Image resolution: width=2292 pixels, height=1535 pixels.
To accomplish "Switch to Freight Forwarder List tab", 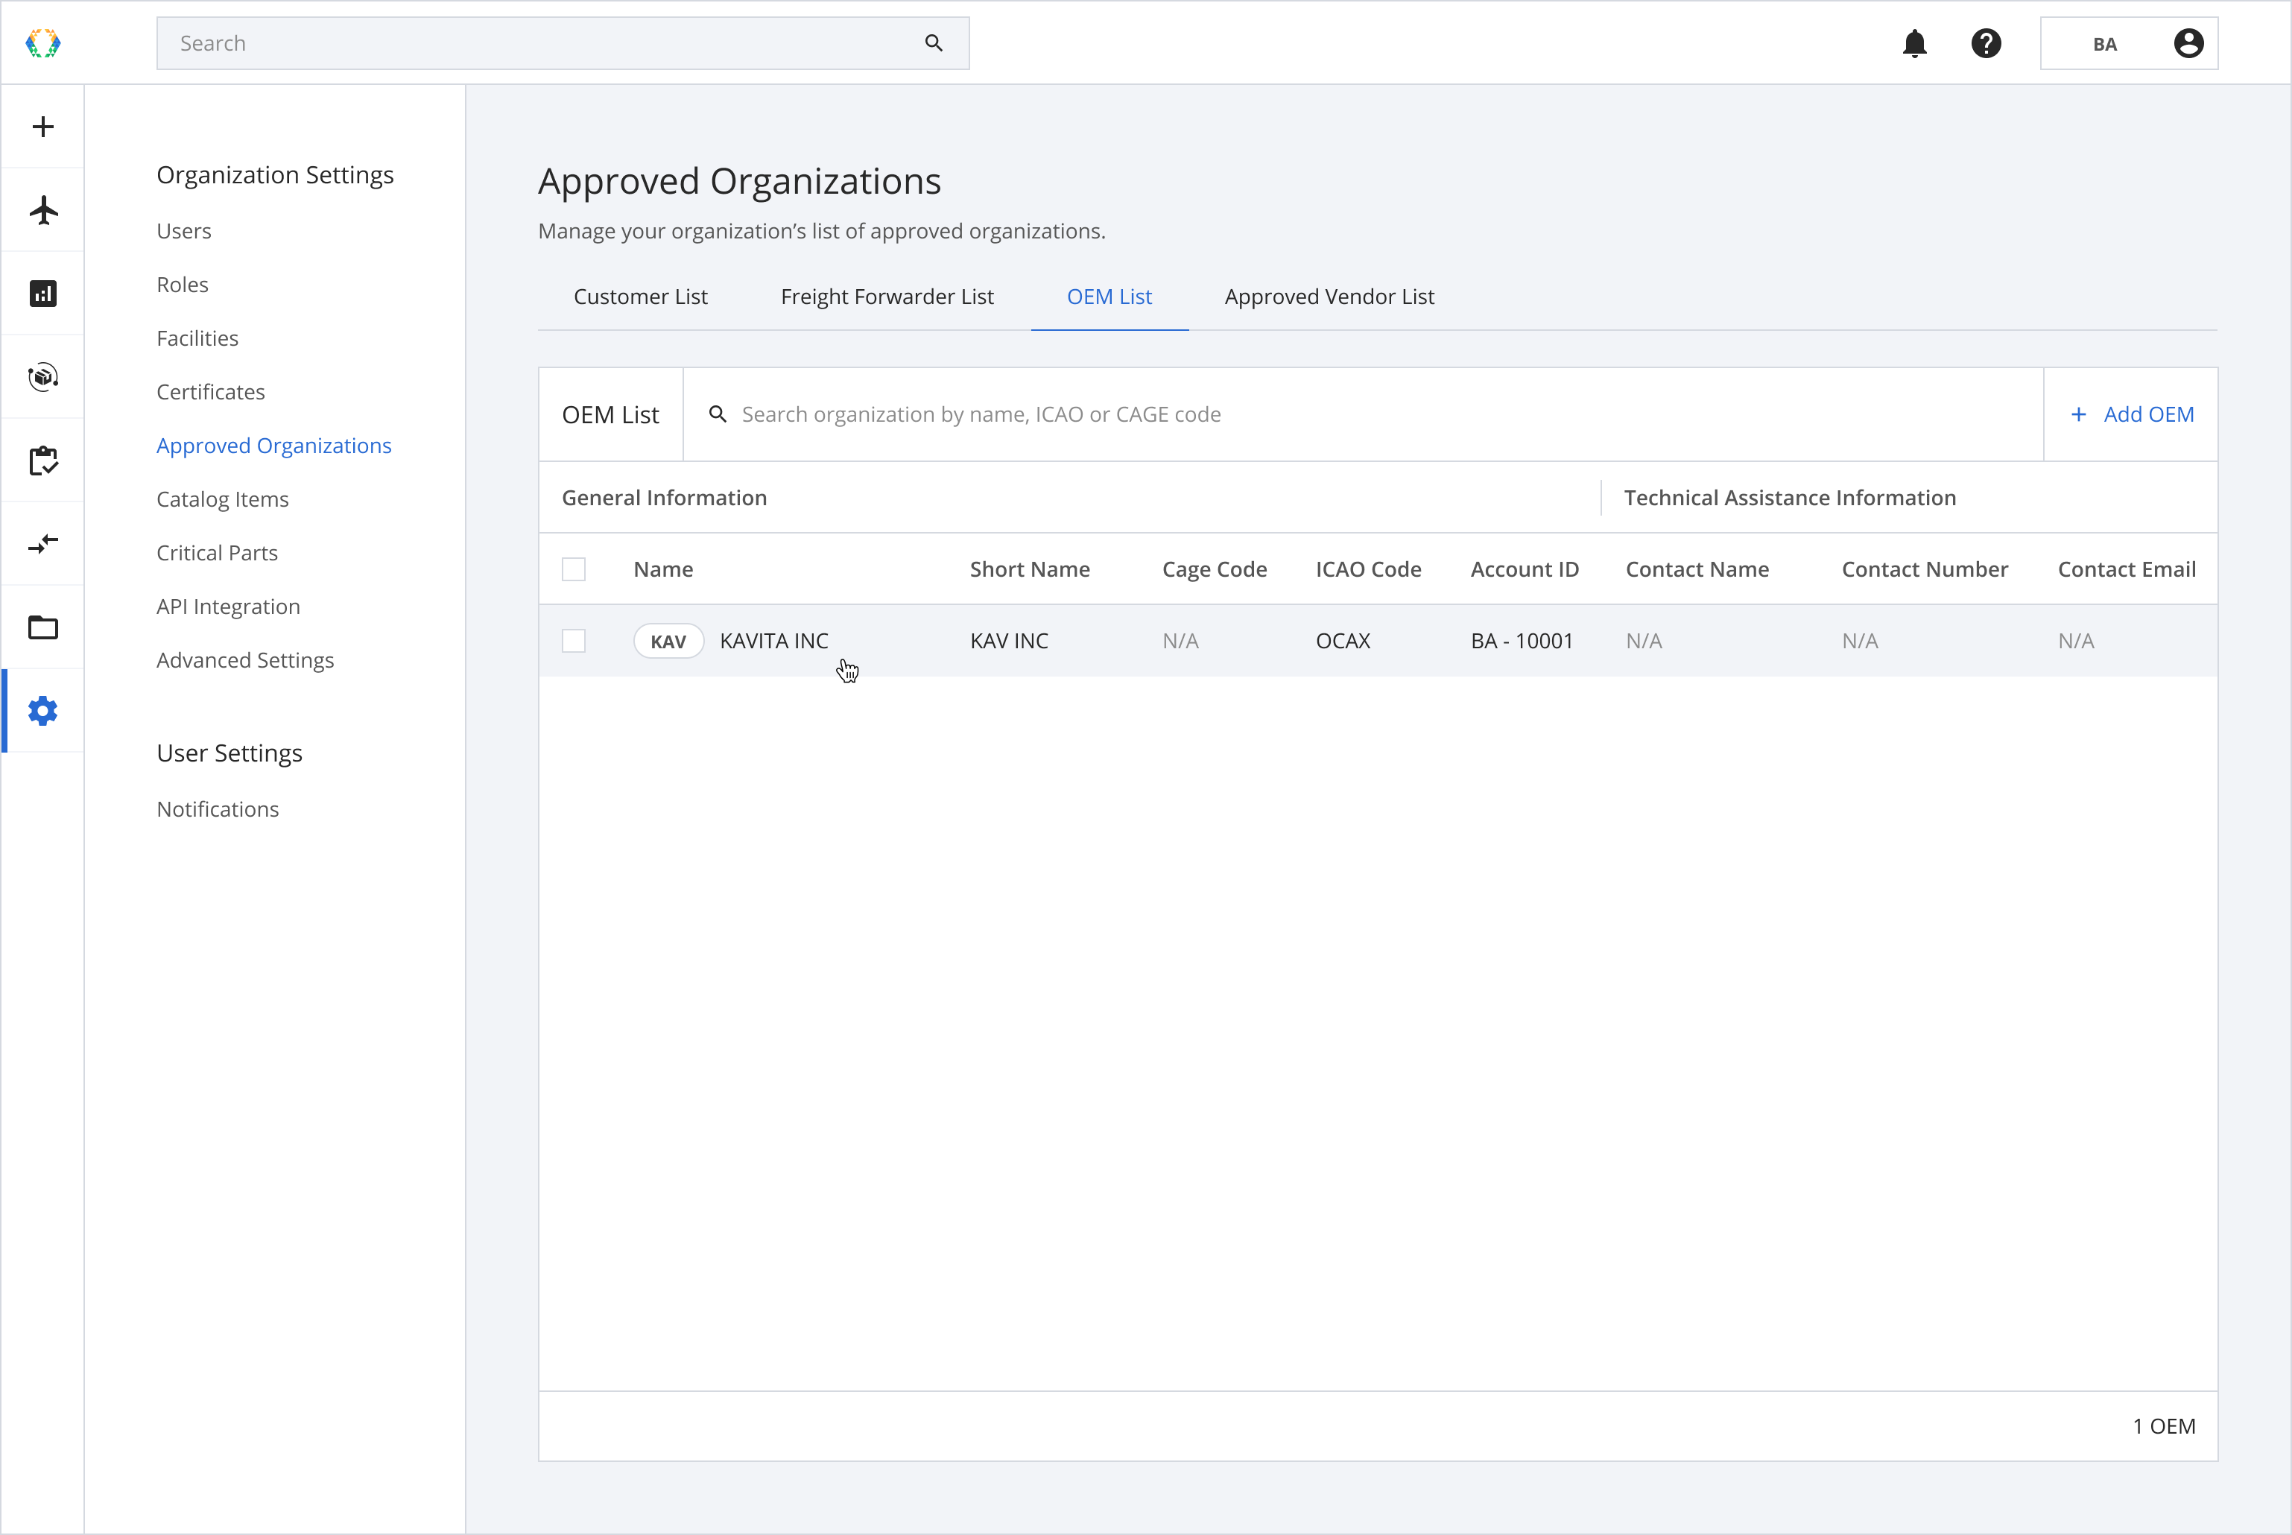I will pyautogui.click(x=887, y=297).
